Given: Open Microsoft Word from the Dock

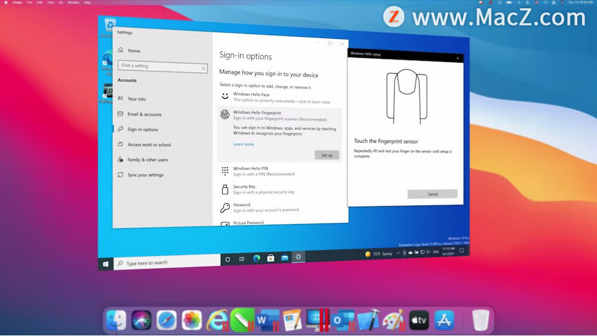Looking at the screenshot, I should click(x=267, y=320).
